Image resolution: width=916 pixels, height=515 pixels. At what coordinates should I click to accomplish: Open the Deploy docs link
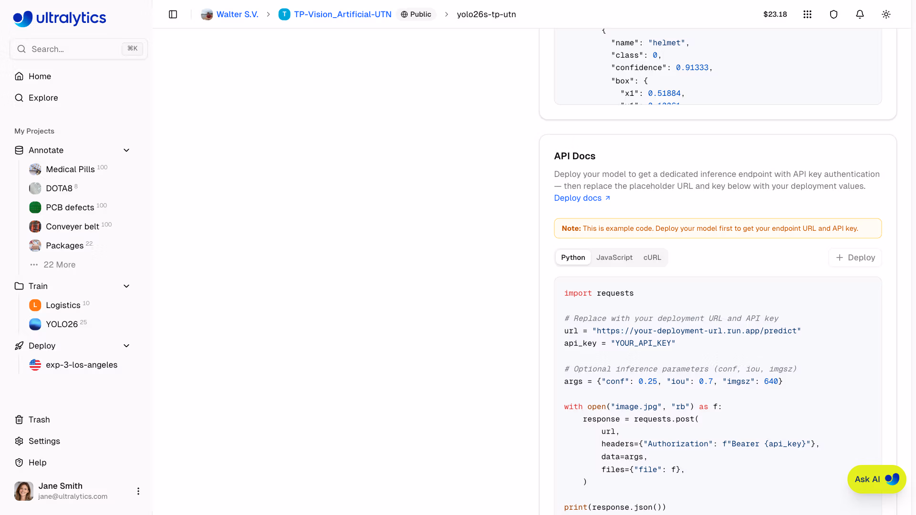[x=582, y=198]
